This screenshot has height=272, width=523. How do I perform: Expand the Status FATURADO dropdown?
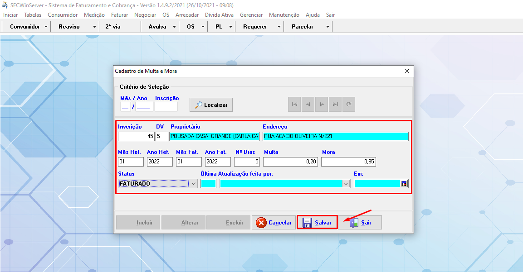click(x=194, y=184)
